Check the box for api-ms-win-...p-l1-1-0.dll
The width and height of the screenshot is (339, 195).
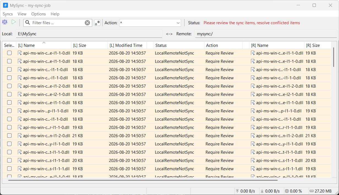point(9,111)
